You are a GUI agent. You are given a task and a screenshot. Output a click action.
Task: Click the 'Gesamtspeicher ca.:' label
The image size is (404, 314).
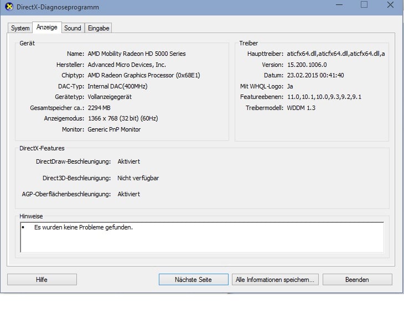tap(57, 108)
